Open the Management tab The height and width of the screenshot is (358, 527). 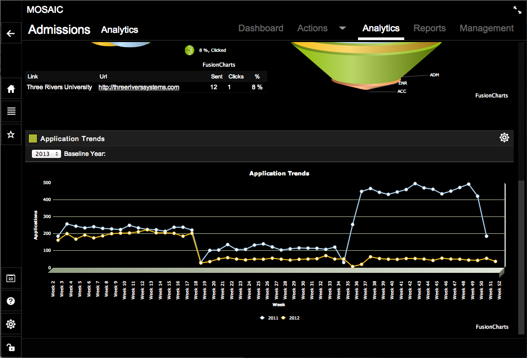pyautogui.click(x=486, y=29)
